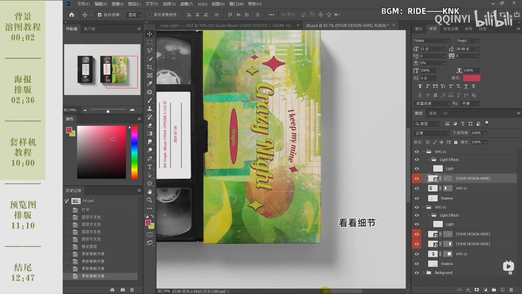
Task: Select the Pen tool
Action: (150, 158)
